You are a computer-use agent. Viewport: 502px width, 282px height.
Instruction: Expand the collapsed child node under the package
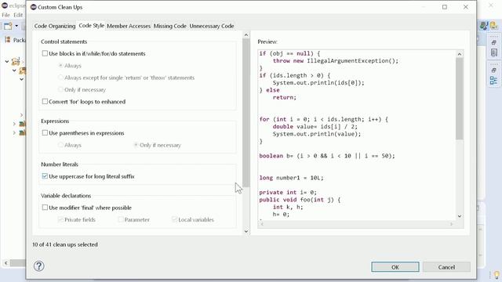21,115
